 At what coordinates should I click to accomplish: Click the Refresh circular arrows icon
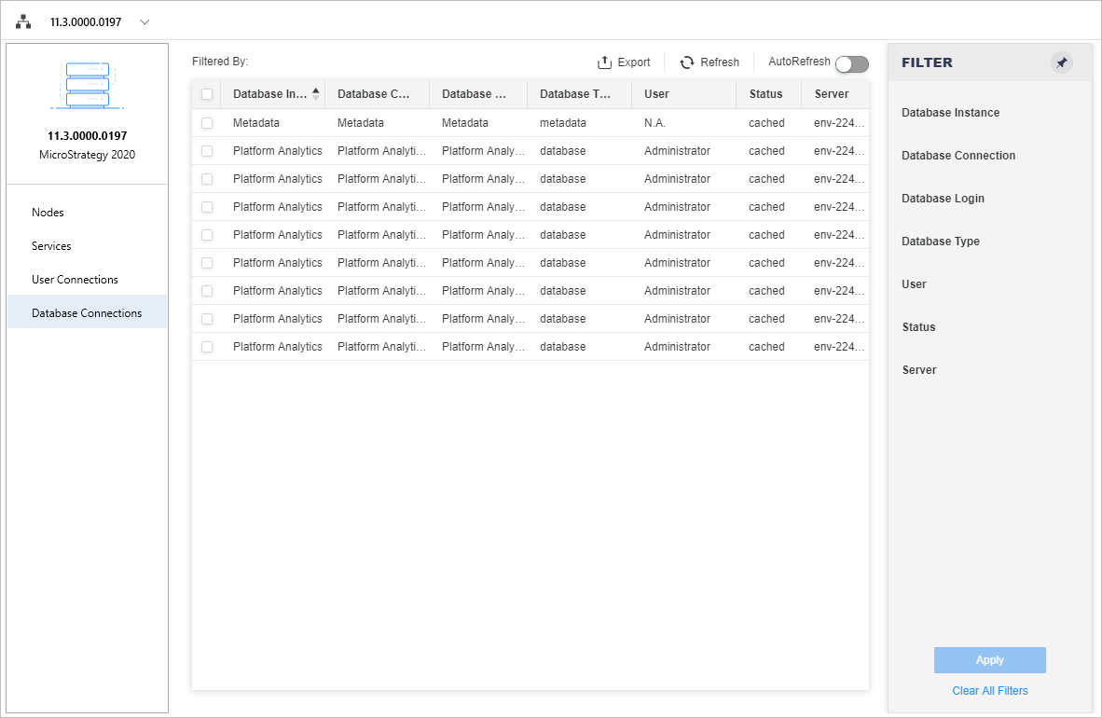tap(687, 62)
